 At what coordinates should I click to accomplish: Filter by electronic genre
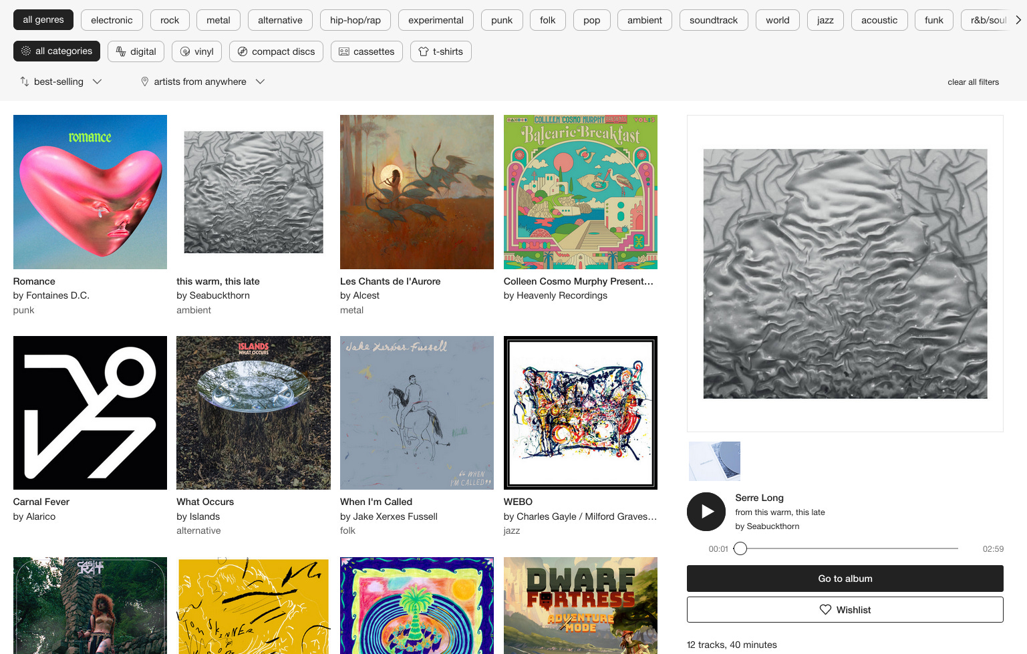click(x=112, y=20)
